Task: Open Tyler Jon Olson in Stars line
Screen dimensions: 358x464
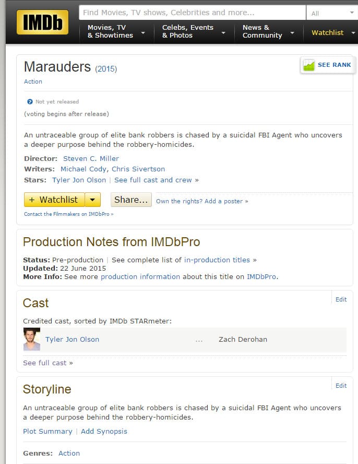Action: tap(79, 180)
